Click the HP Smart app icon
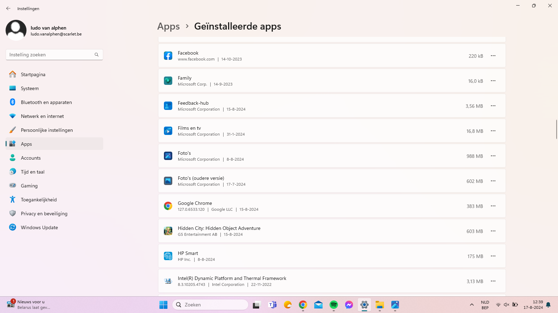Screen dimensions: 558x313 point(168,256)
